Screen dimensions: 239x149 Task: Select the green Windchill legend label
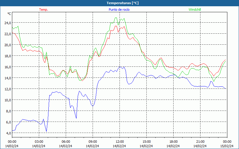[195, 10]
